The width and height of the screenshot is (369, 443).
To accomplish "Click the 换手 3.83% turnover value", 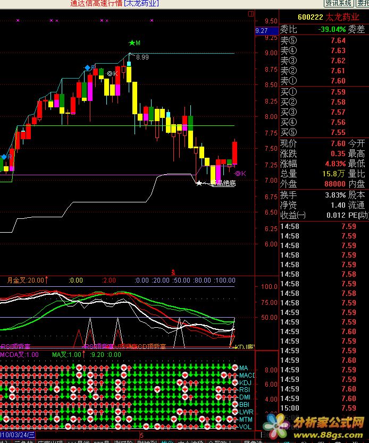I will click(x=336, y=195).
